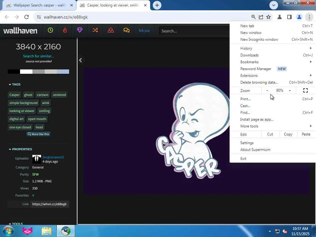Select New Incognito window

272,39
